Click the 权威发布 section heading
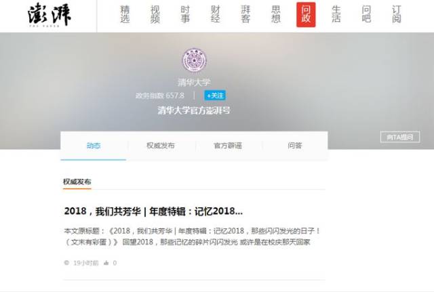 [x=77, y=182]
